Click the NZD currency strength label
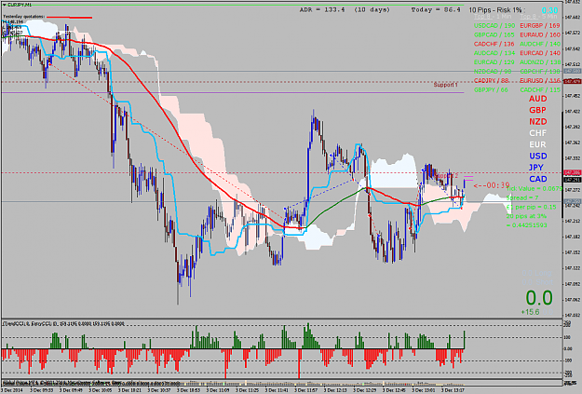Viewport: 582px width, 394px height. click(x=538, y=122)
